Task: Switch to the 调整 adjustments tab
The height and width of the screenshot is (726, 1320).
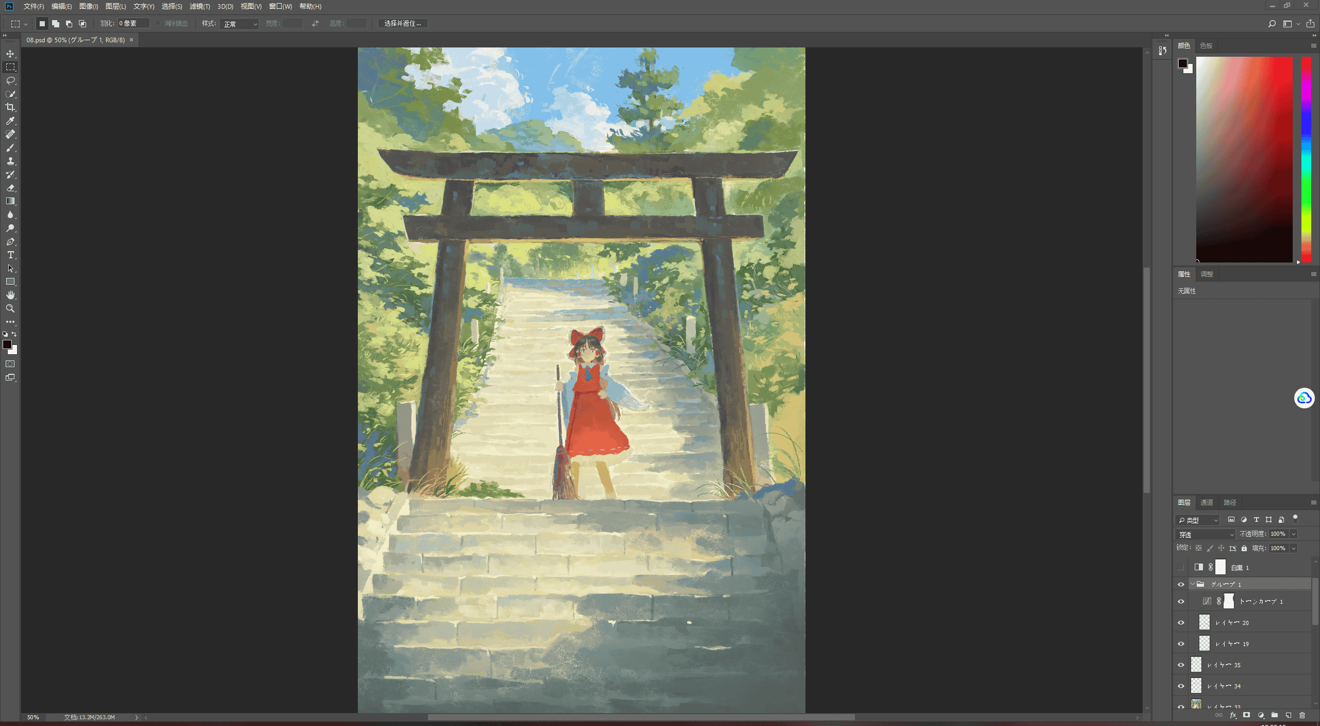Action: [x=1207, y=274]
